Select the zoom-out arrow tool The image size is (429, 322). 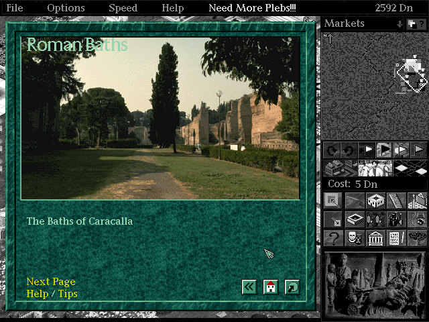(333, 219)
